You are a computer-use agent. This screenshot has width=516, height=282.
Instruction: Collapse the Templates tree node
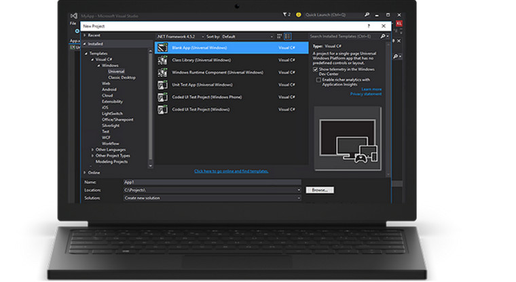pyautogui.click(x=86, y=54)
